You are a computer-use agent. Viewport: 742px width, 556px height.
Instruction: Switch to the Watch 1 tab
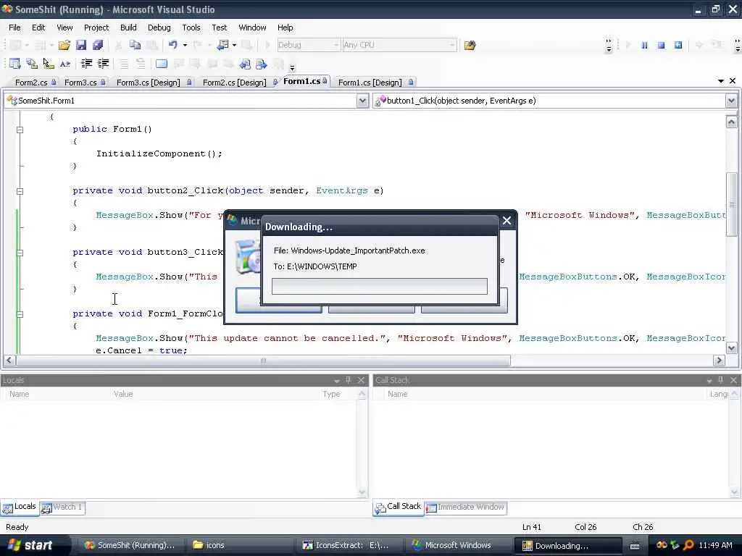click(62, 507)
